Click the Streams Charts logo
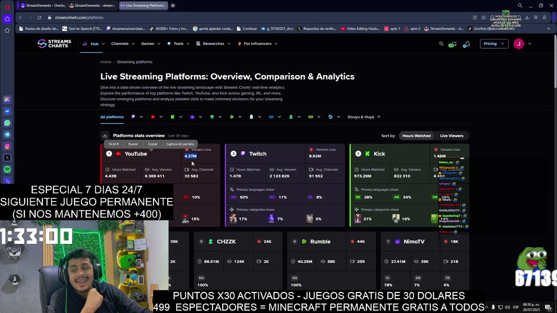This screenshot has height=313, width=557. click(x=54, y=43)
